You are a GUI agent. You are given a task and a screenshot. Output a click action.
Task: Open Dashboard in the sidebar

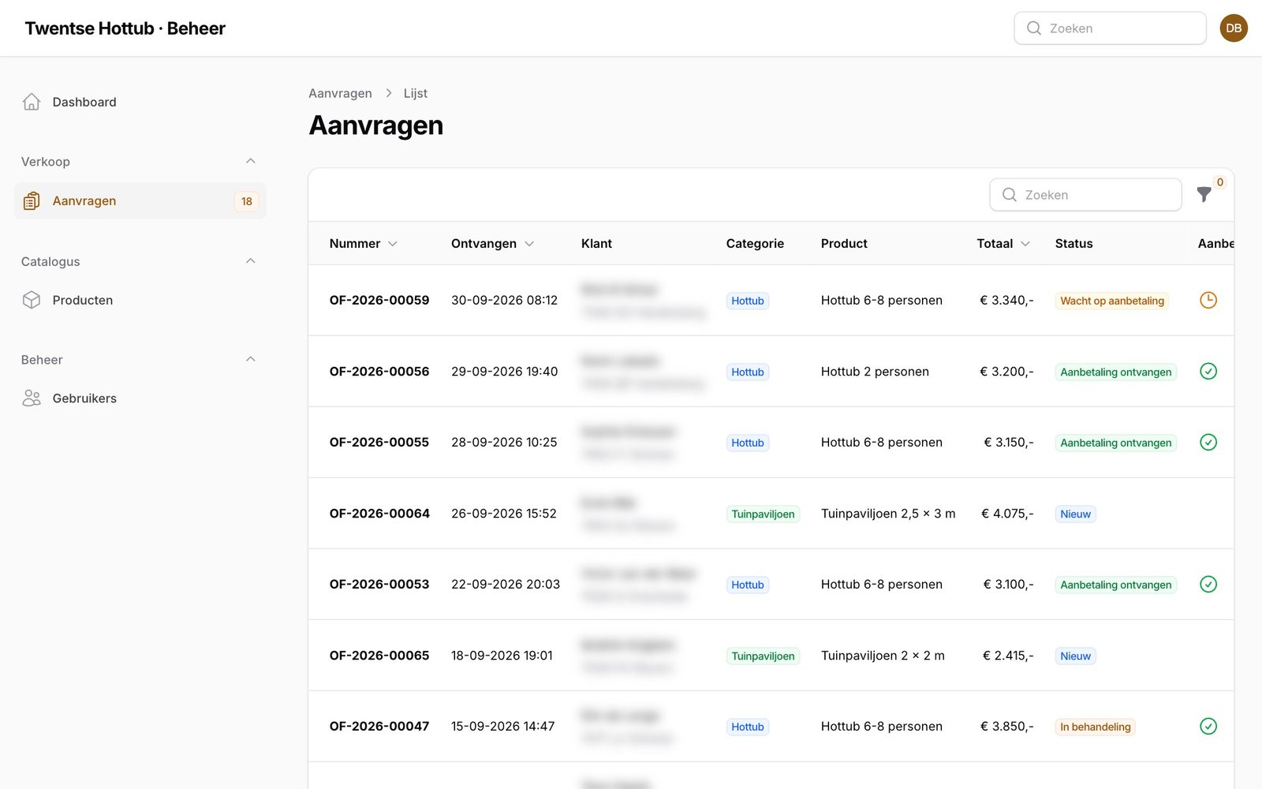pyautogui.click(x=140, y=102)
